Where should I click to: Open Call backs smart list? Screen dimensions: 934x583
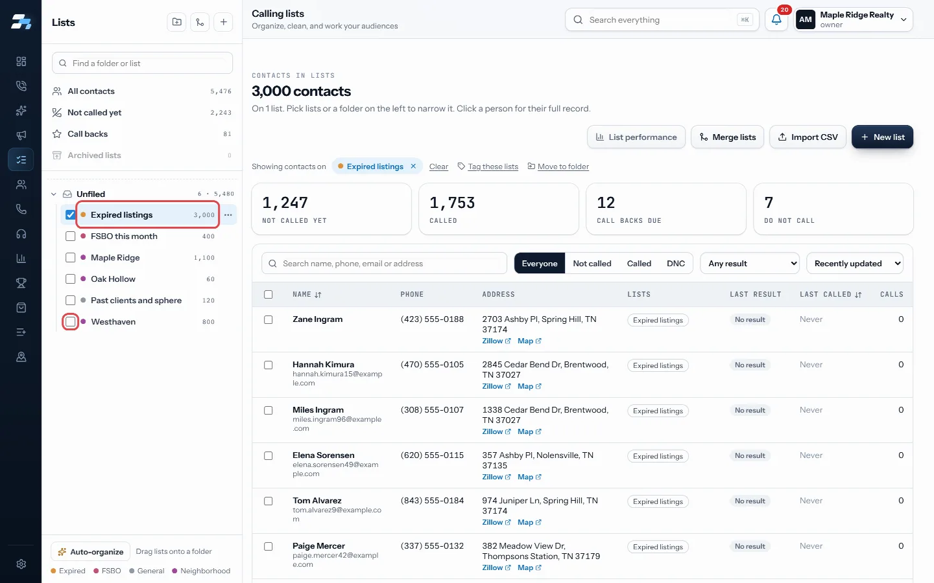pos(142,134)
